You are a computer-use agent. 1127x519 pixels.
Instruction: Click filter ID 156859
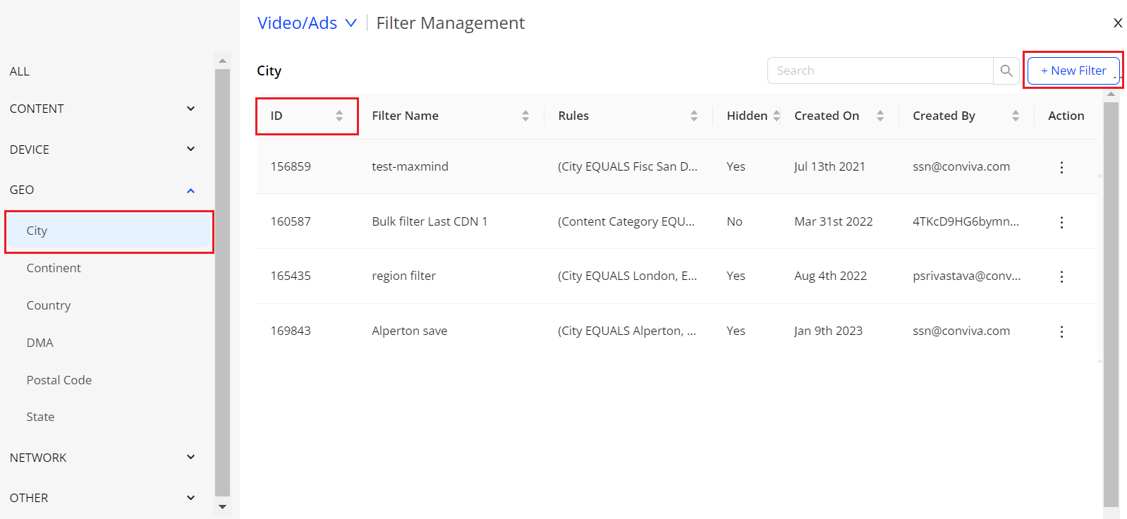tap(291, 166)
